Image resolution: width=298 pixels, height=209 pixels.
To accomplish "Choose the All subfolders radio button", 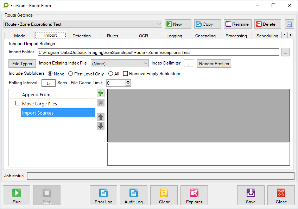I will pos(111,74).
